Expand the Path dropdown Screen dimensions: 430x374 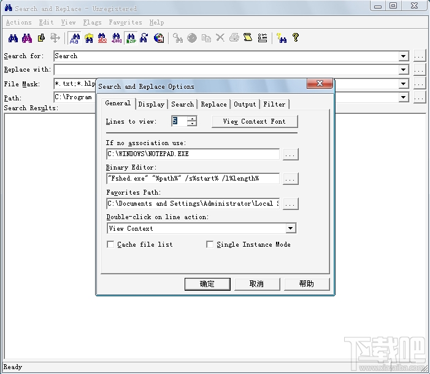[x=403, y=97]
